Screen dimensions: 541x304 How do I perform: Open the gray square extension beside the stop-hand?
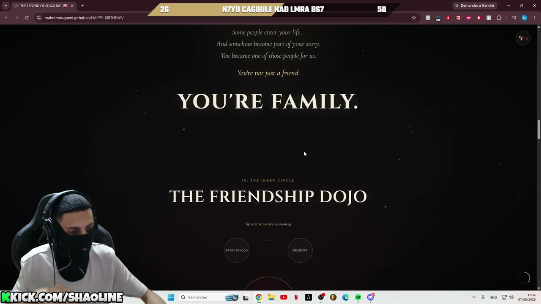(489, 18)
